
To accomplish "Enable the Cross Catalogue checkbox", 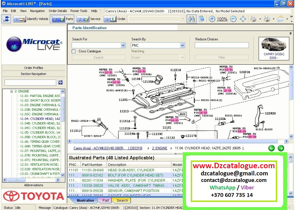I will [74, 51].
